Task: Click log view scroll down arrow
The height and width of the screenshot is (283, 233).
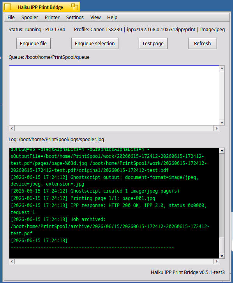Action: tap(222, 256)
